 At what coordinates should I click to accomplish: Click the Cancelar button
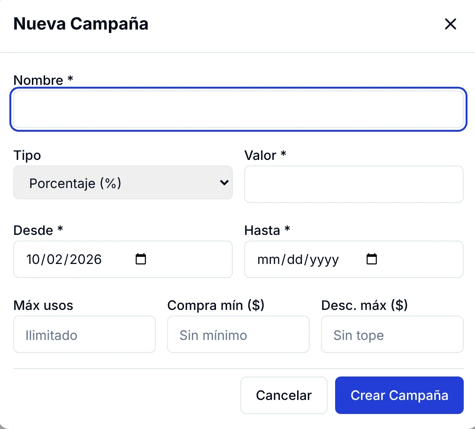(284, 395)
